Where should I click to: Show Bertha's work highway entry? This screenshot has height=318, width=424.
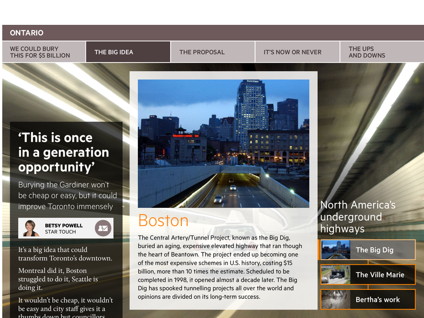(368, 299)
